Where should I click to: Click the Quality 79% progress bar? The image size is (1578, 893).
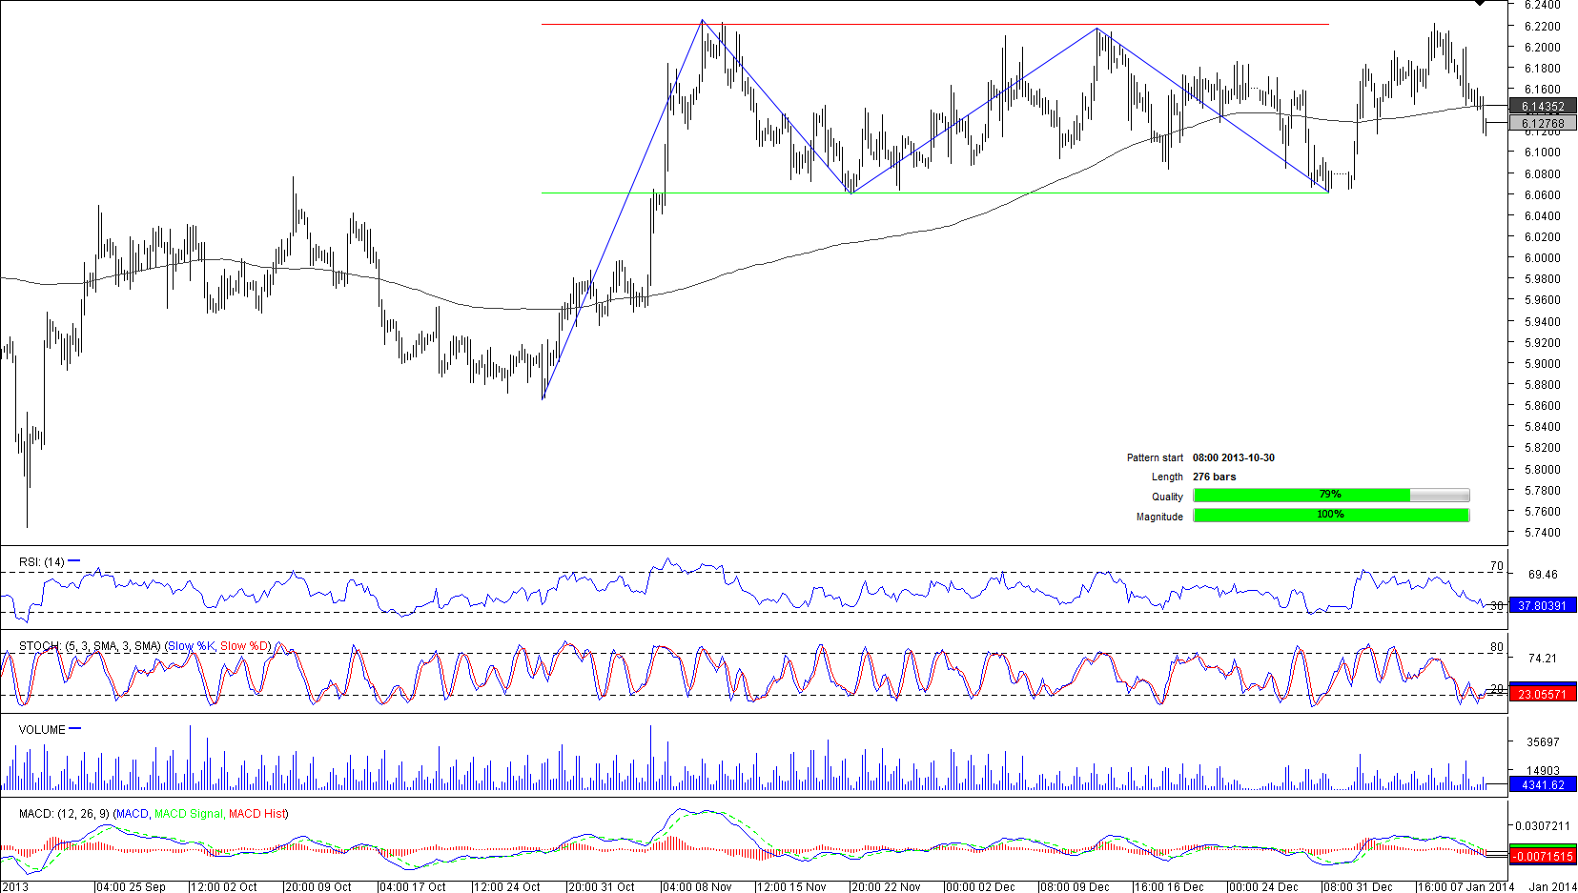[x=1331, y=495]
